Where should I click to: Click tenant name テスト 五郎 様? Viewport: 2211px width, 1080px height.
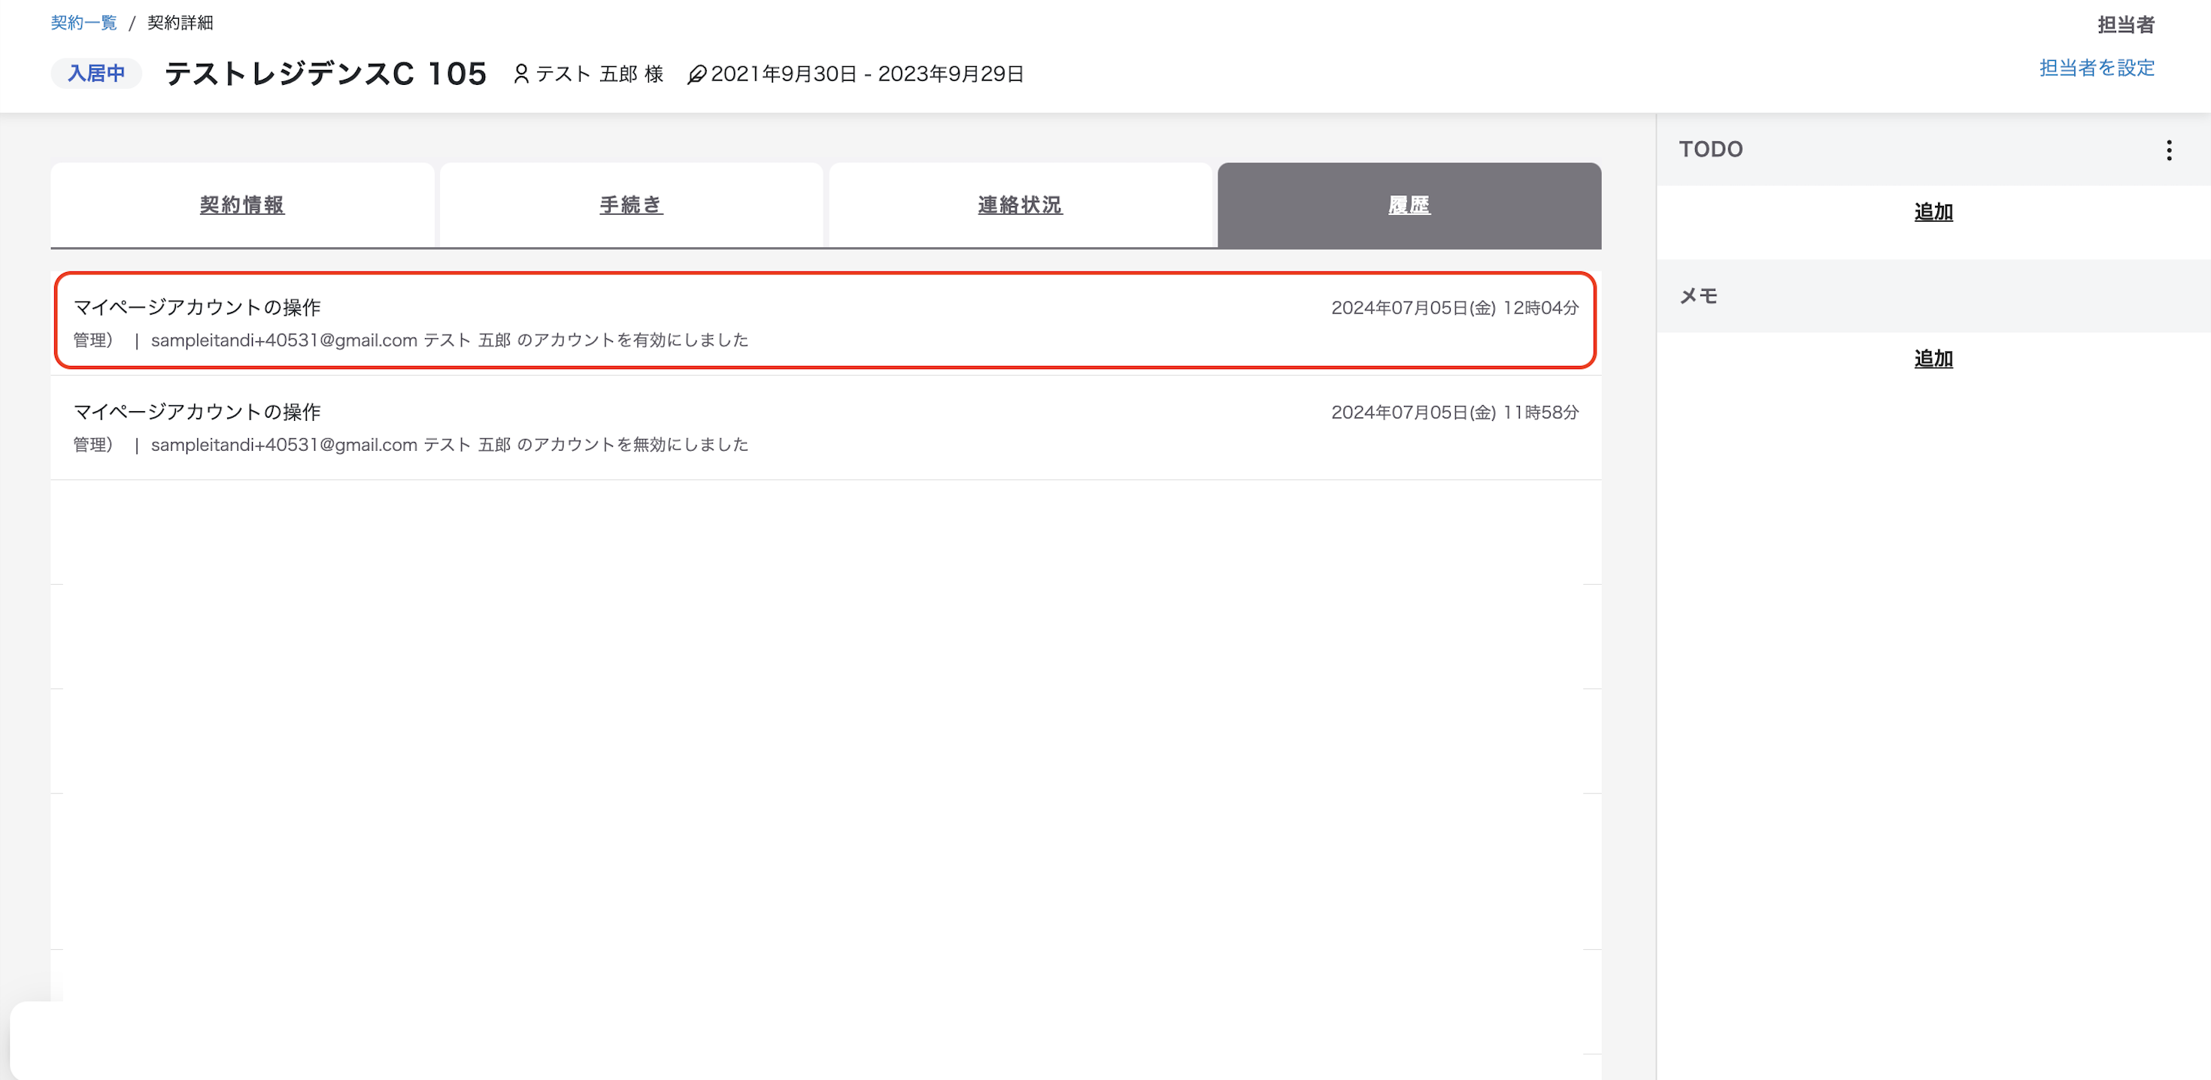599,74
